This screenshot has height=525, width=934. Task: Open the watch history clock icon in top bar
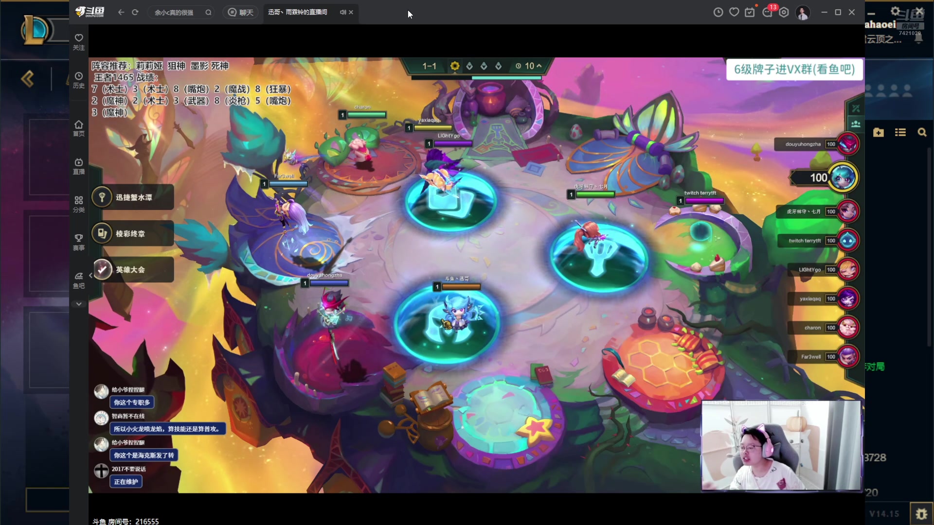[x=718, y=12]
